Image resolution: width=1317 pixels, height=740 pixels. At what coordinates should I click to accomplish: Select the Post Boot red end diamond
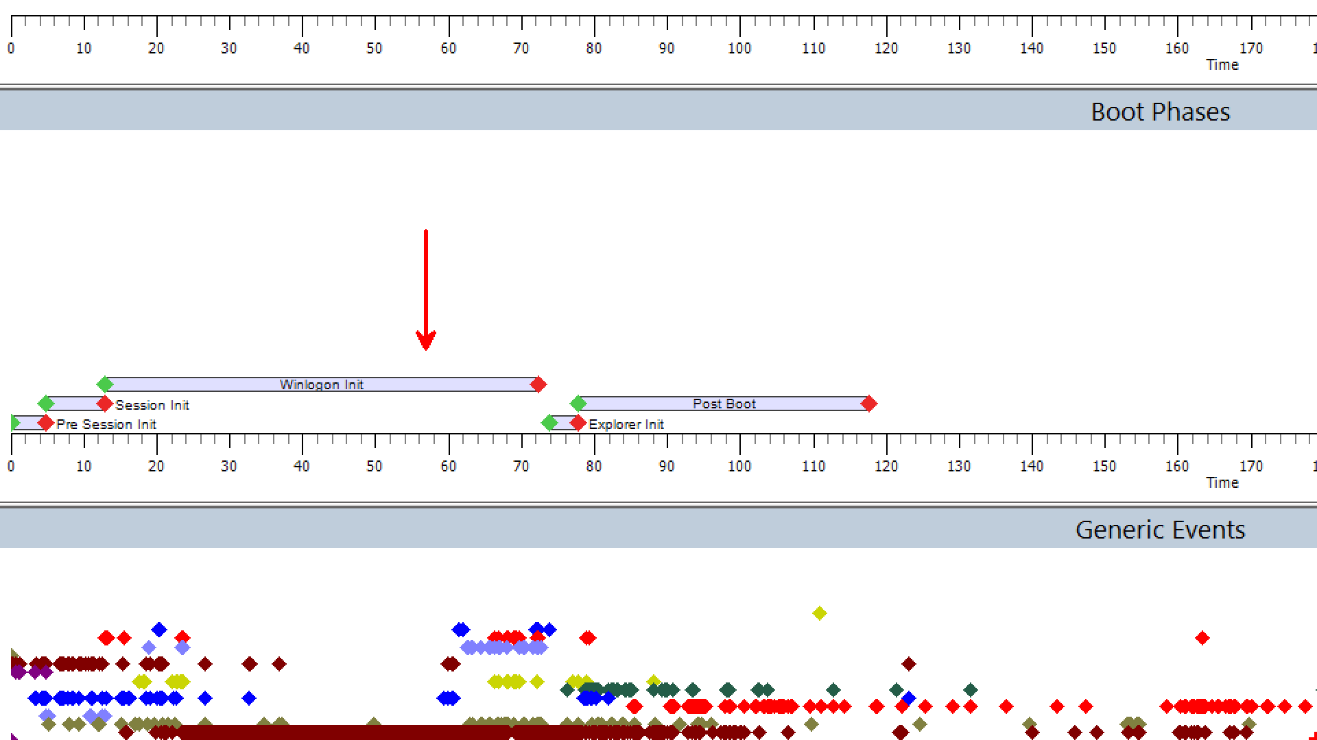pos(869,404)
